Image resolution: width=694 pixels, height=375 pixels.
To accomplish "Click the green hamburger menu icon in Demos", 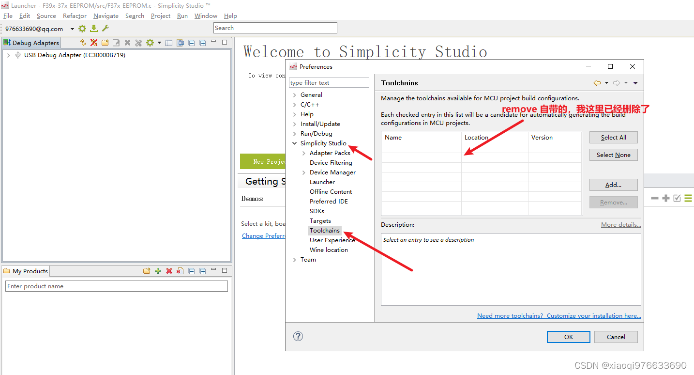I will point(688,198).
